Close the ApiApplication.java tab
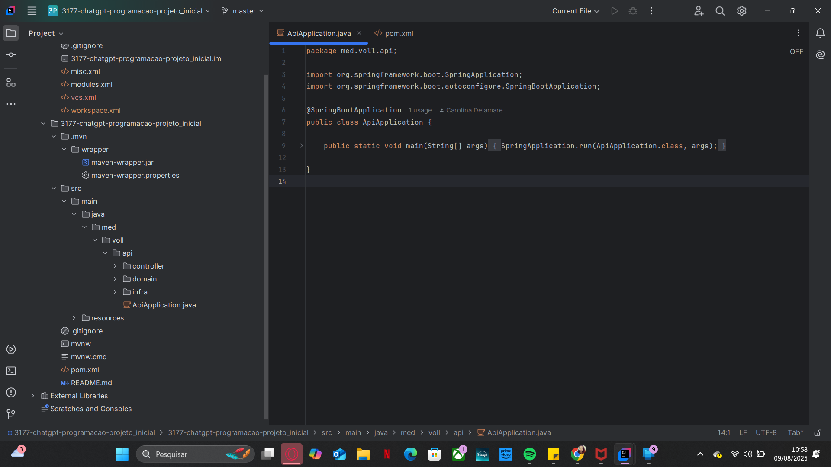Screen dimensions: 831x467 (x=359, y=33)
